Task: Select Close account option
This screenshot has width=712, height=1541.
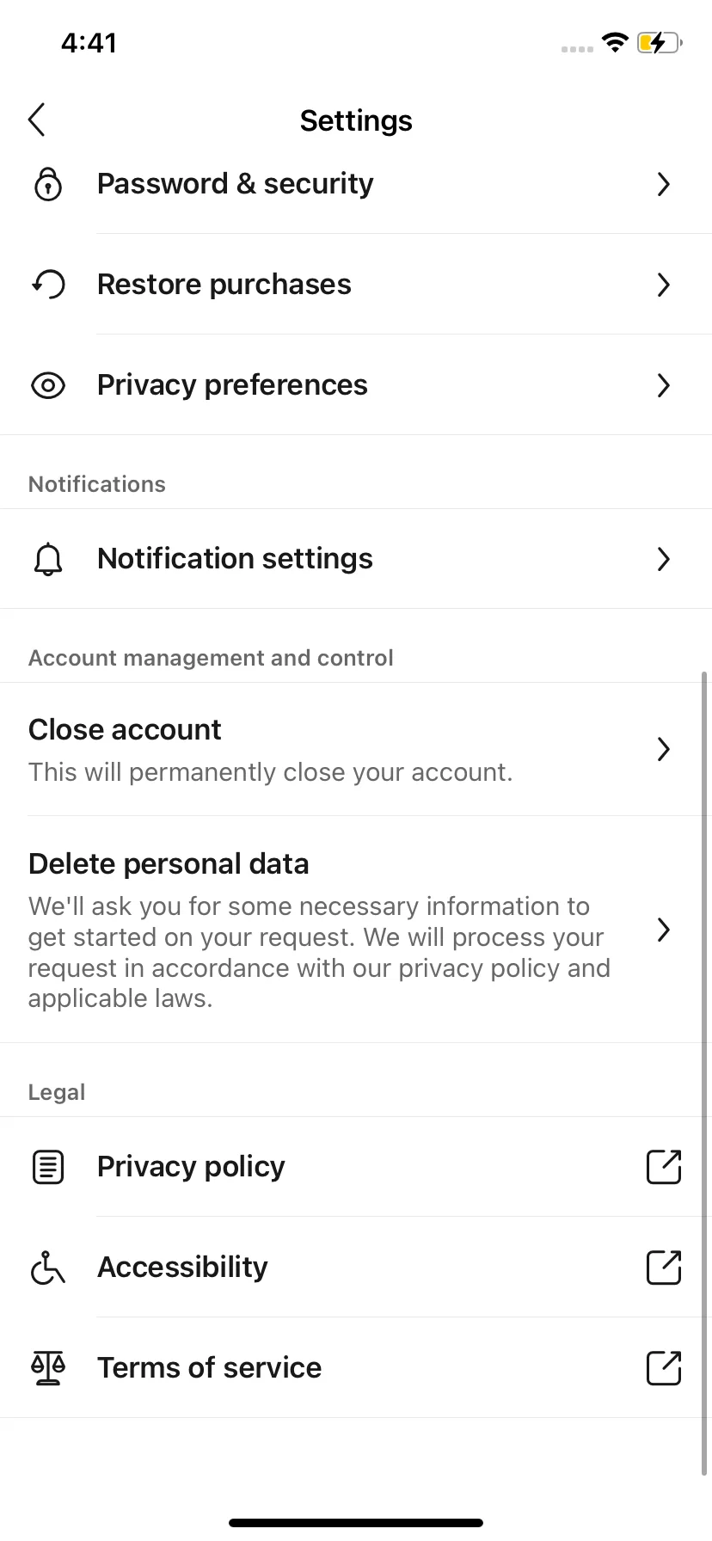Action: click(356, 749)
